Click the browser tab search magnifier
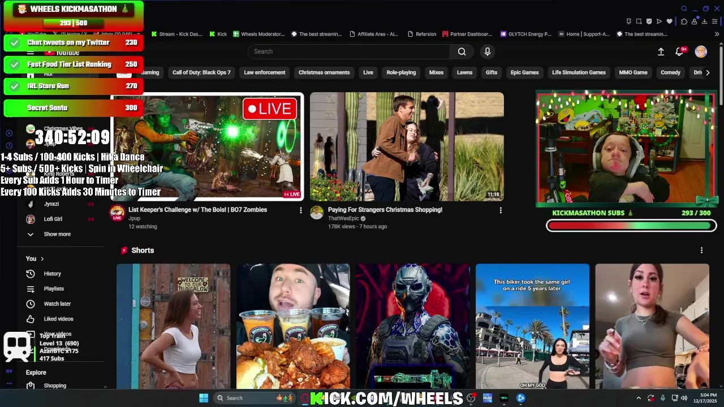The image size is (724, 407). (684, 8)
